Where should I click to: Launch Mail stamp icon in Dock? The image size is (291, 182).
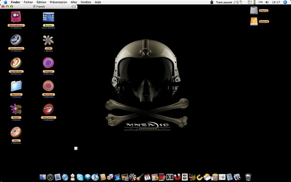(x=58, y=177)
